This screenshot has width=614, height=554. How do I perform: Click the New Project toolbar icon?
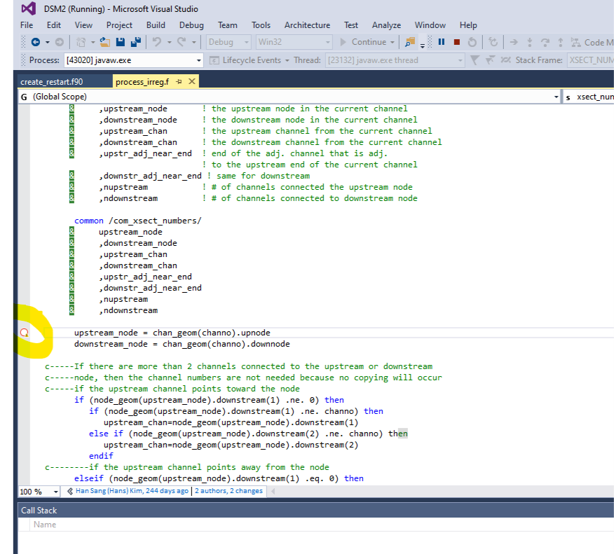81,42
